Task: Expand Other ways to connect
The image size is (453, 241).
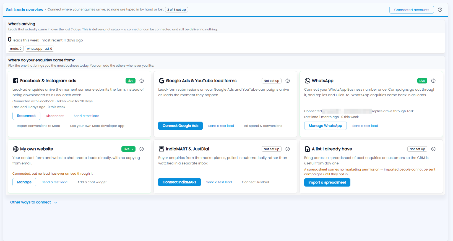Action: 33,202
